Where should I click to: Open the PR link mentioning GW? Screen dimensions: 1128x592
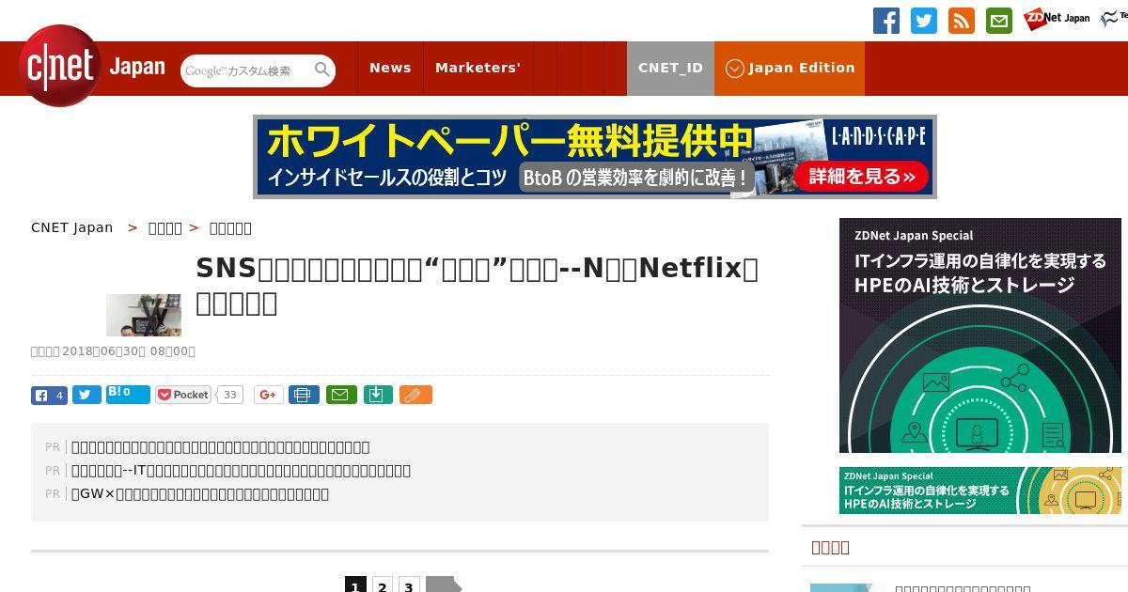point(200,494)
